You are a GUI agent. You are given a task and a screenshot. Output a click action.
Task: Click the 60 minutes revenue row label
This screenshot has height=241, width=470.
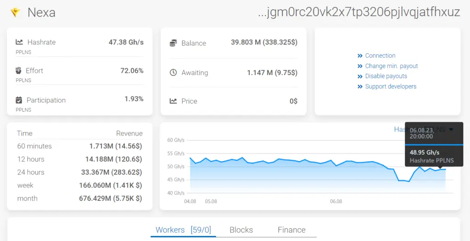coord(34,146)
